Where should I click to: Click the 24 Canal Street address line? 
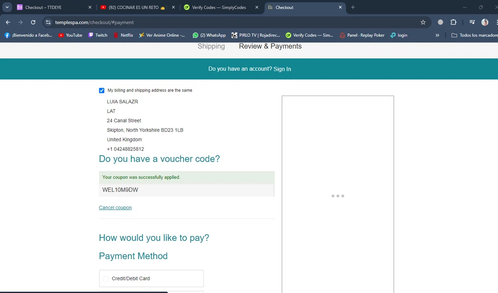click(124, 121)
